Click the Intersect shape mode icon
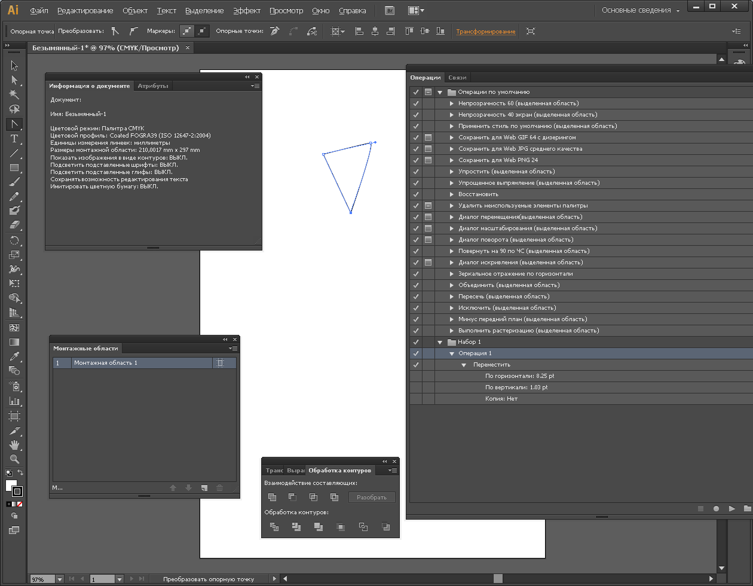 pos(313,497)
